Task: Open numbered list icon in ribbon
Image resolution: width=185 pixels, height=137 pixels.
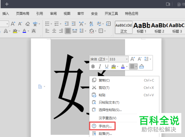Action: [x=57, y=24]
